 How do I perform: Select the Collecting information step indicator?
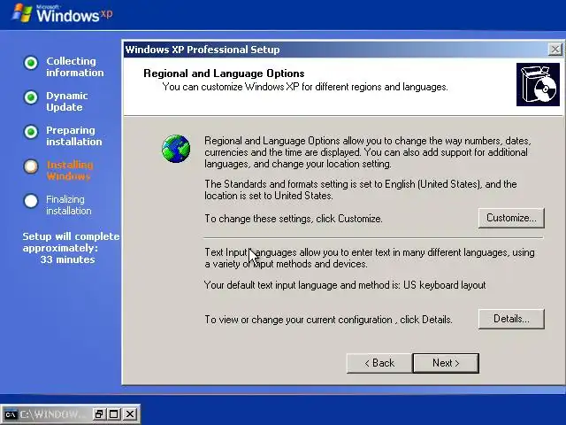pos(31,63)
